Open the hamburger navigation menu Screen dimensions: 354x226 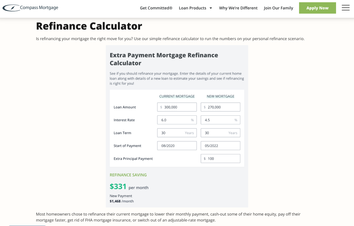click(345, 8)
